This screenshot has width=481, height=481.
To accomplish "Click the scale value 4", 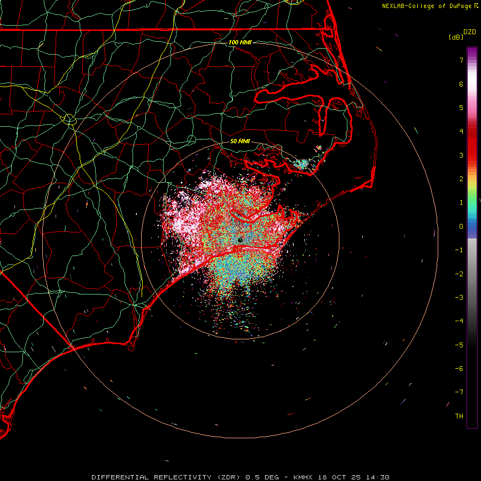I will pyautogui.click(x=461, y=131).
